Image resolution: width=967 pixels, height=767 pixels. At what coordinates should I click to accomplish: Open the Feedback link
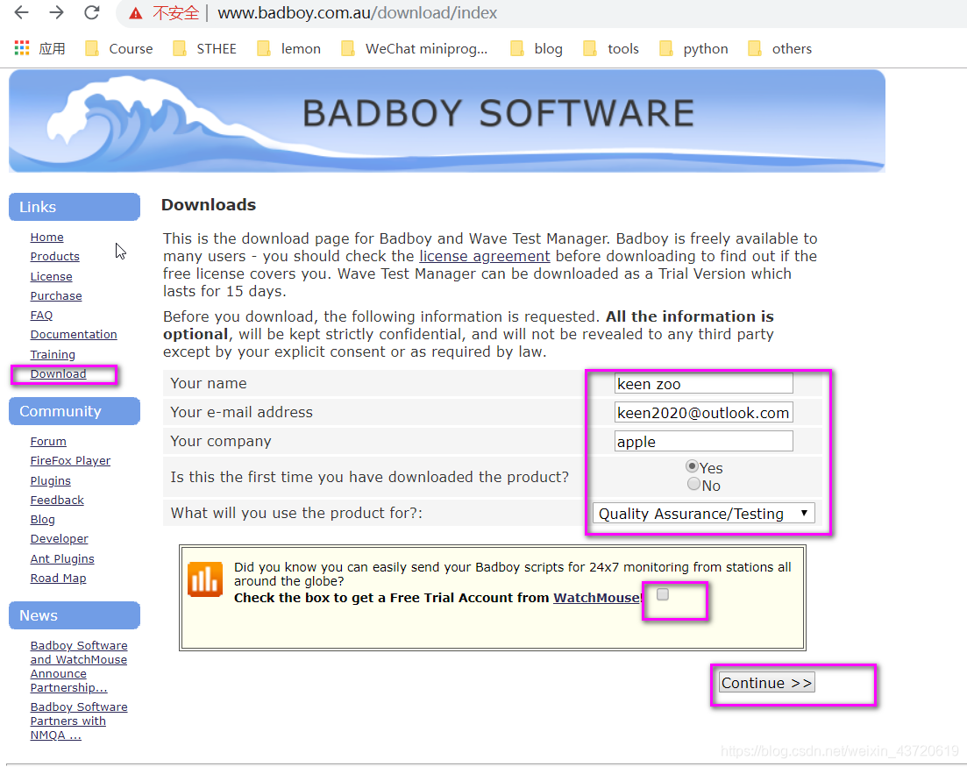(57, 500)
